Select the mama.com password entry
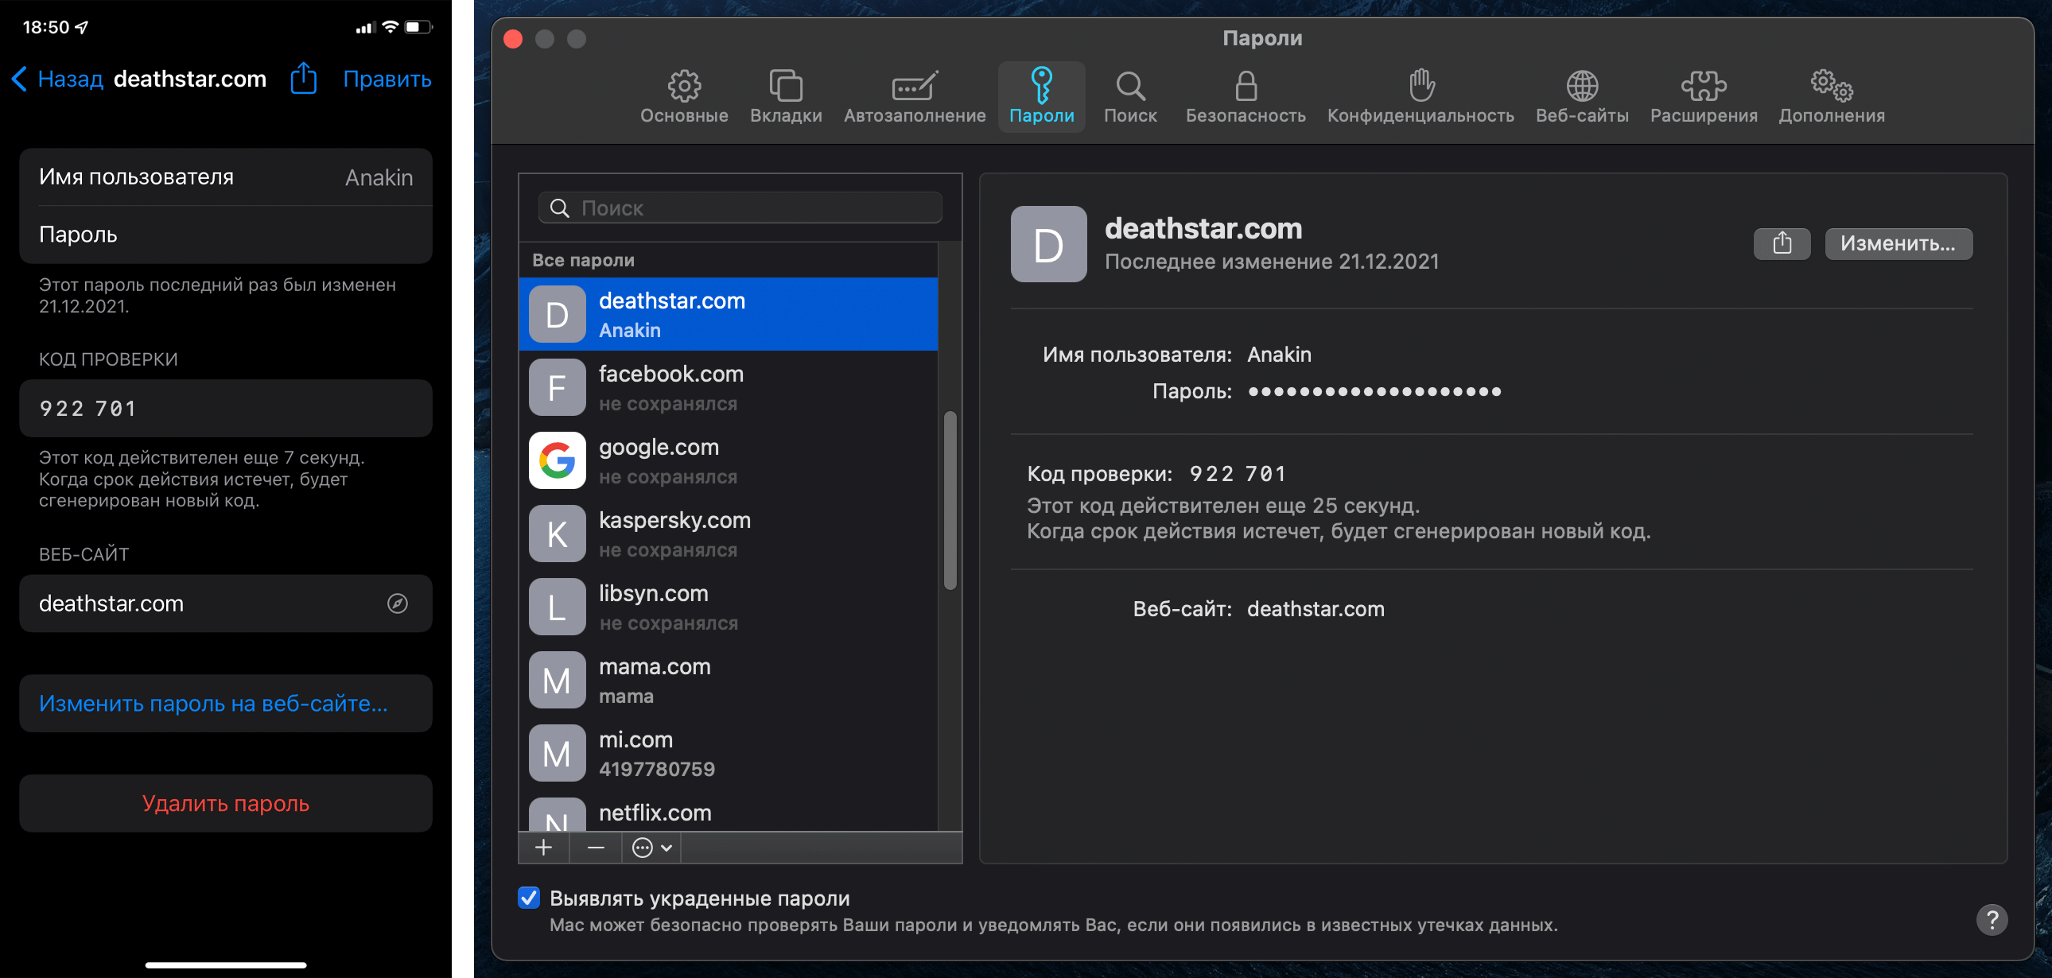 [x=728, y=681]
